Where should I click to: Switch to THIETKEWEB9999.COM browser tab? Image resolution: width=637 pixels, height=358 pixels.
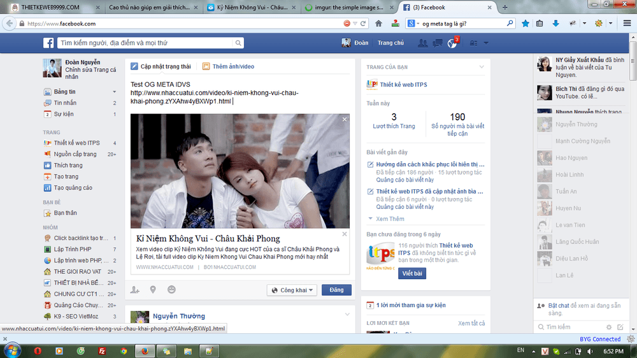coord(55,7)
